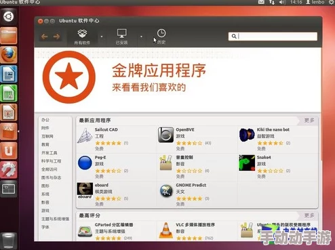This screenshot has height=250, width=335.
Task: Select the 教育 category
Action: [x=45, y=144]
